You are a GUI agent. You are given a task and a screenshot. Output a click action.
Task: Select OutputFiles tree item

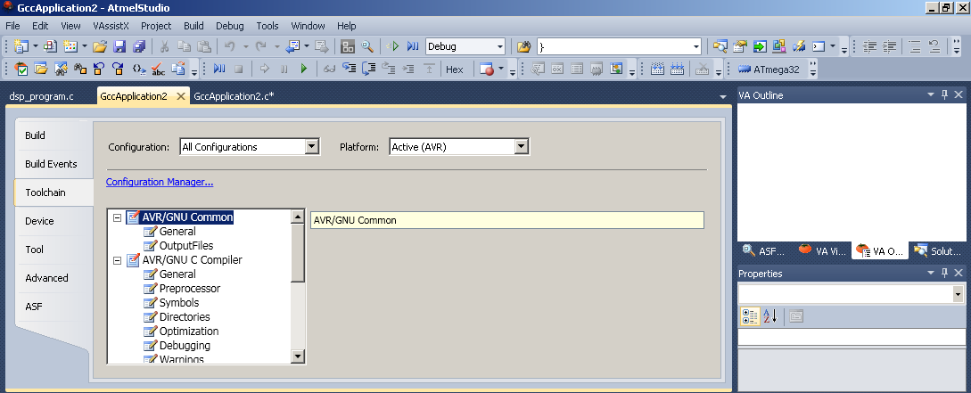point(186,246)
